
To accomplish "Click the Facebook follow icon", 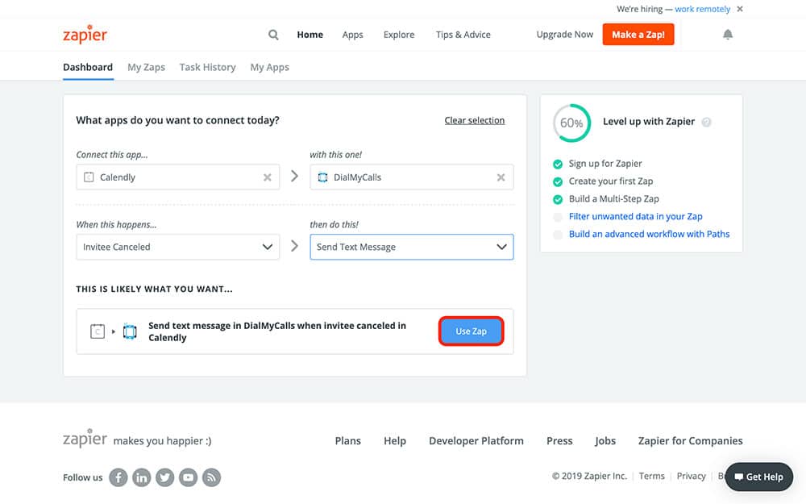I will [118, 477].
